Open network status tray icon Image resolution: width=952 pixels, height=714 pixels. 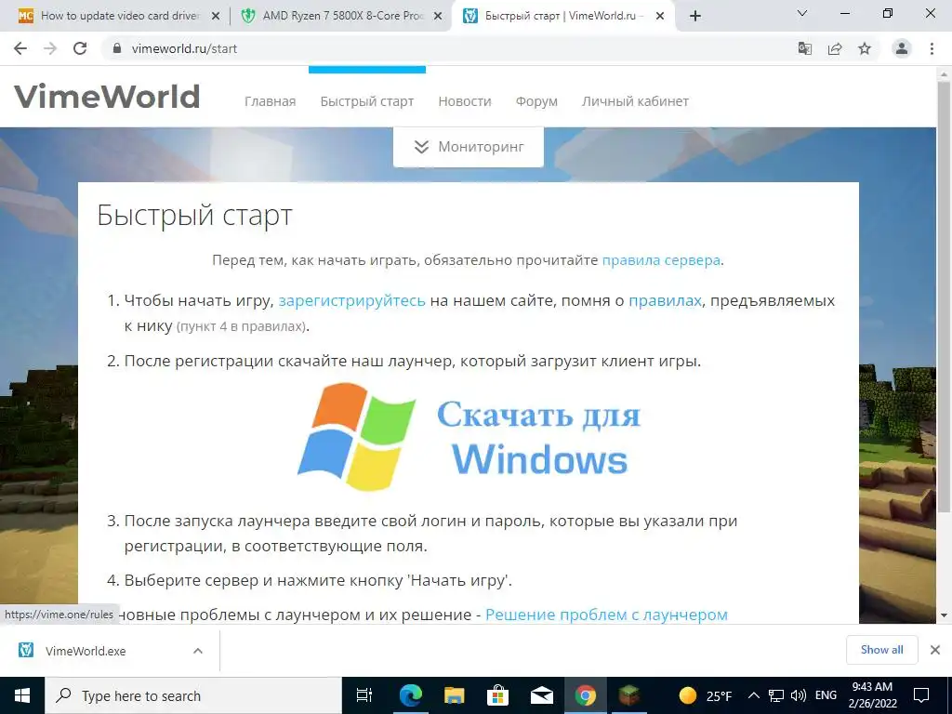[776, 695]
